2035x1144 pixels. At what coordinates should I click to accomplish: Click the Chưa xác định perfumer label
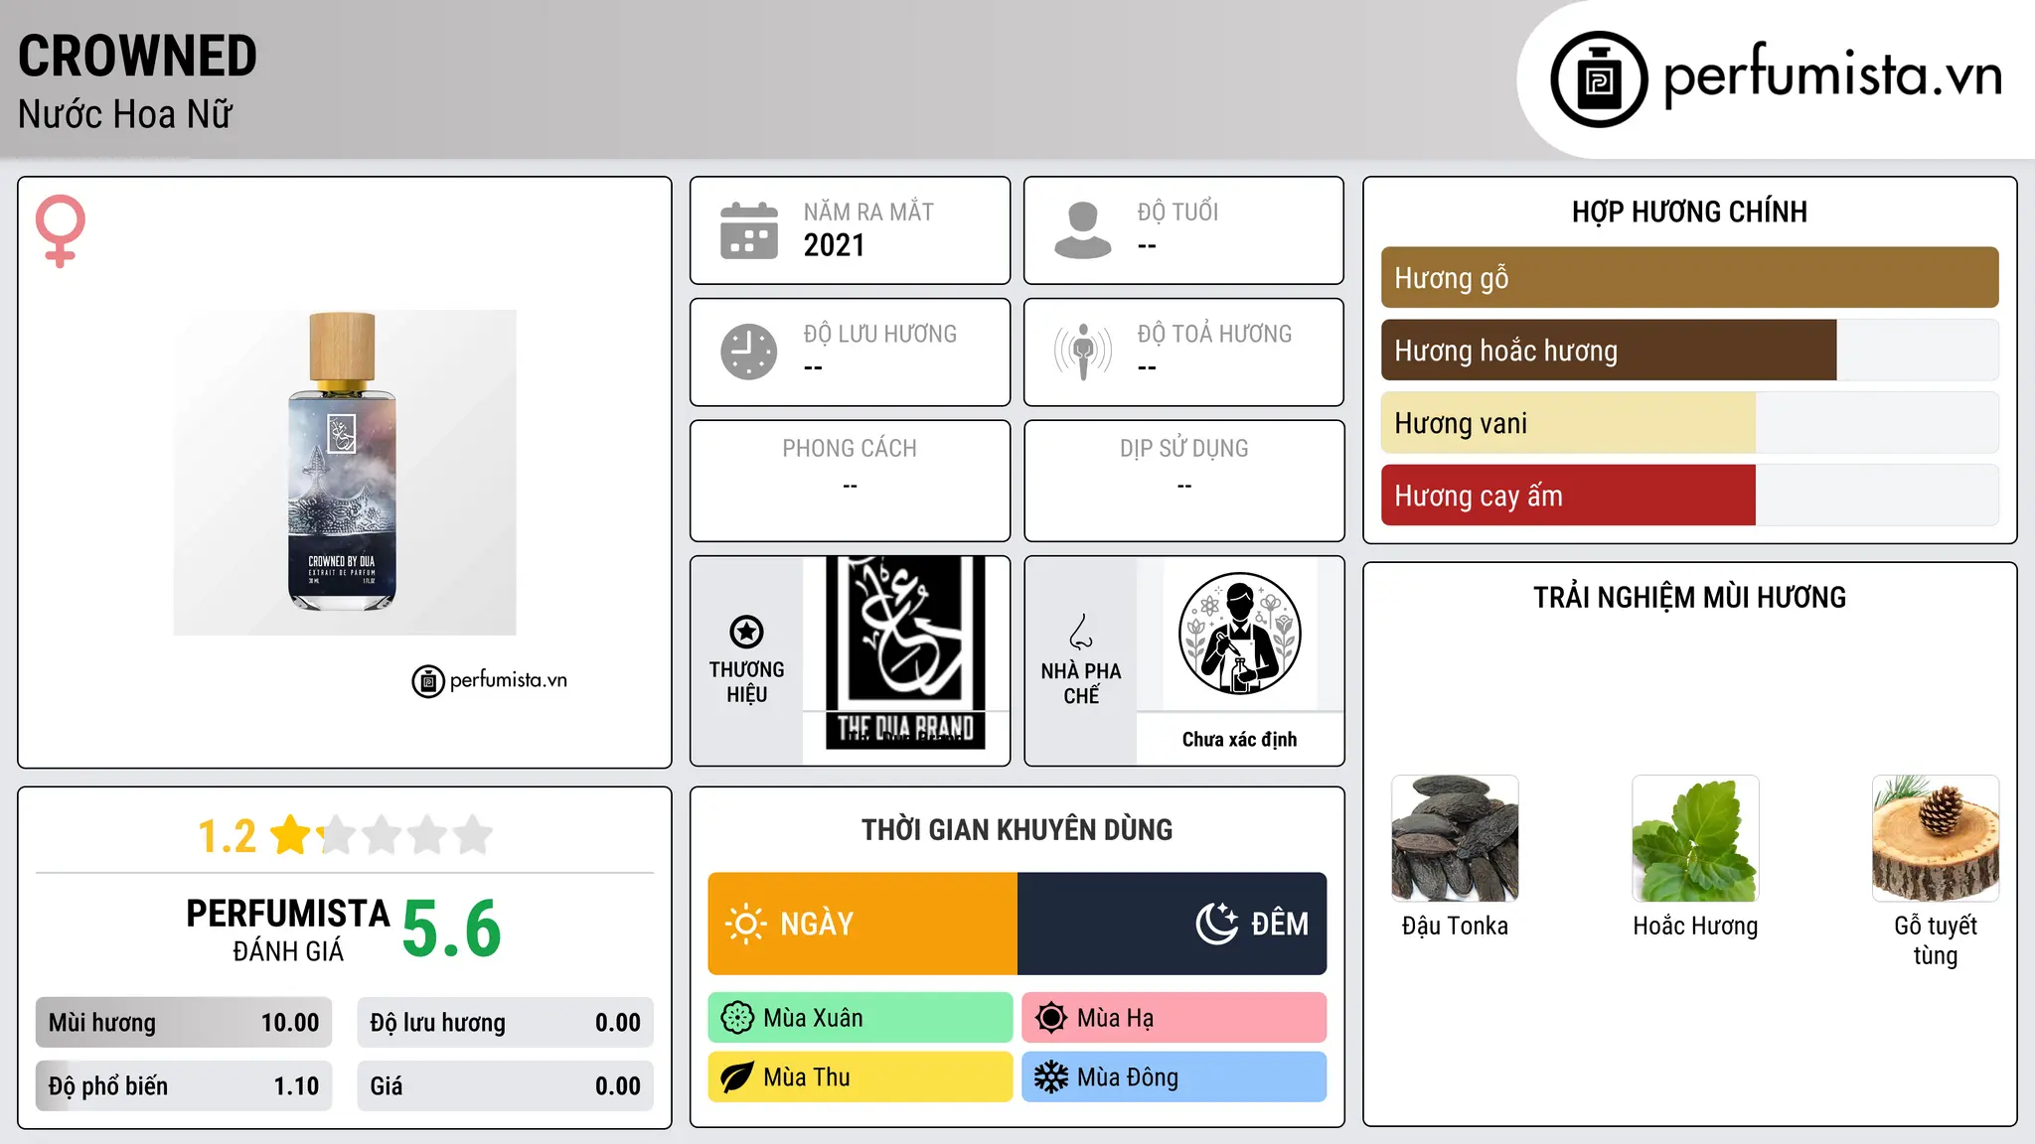point(1239,739)
